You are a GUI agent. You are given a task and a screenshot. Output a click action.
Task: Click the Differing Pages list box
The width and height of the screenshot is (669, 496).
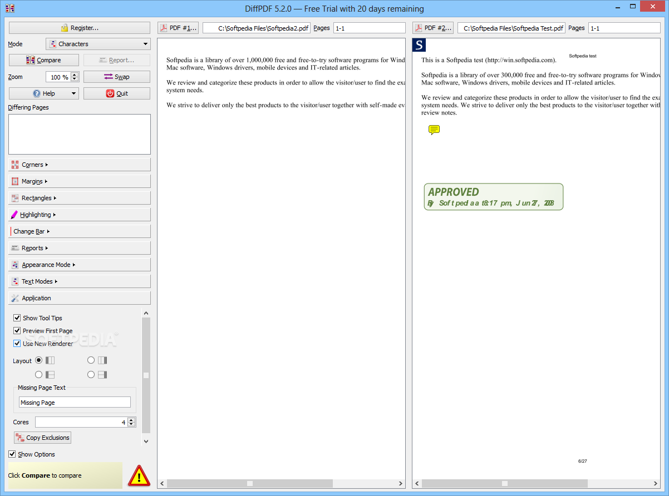pos(80,134)
